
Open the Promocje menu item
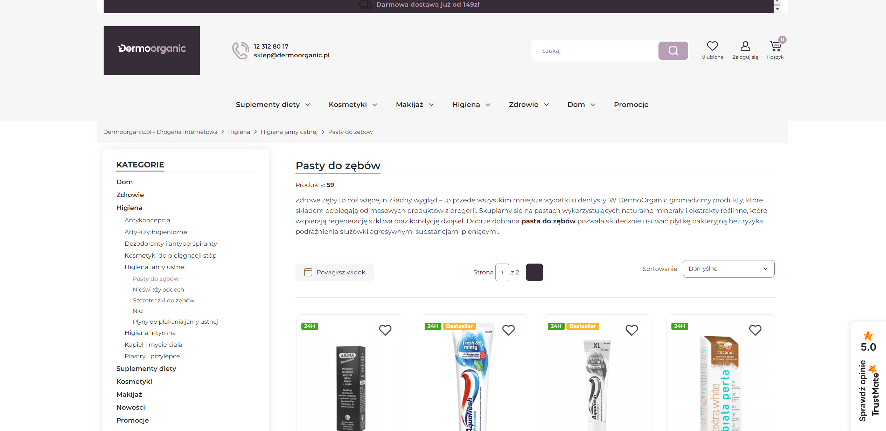[631, 105]
